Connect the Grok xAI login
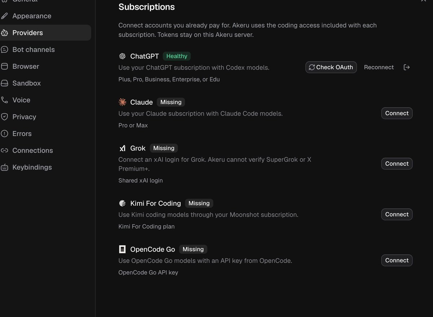Viewport: 433px width, 317px height. click(397, 164)
